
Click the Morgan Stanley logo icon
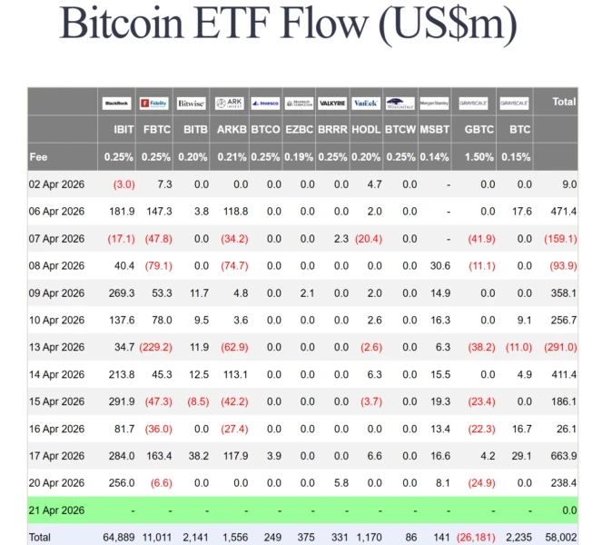pyautogui.click(x=434, y=104)
